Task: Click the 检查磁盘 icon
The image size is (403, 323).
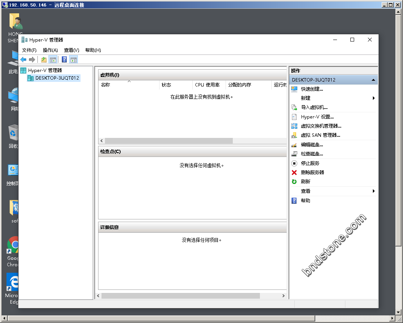Action: click(294, 154)
